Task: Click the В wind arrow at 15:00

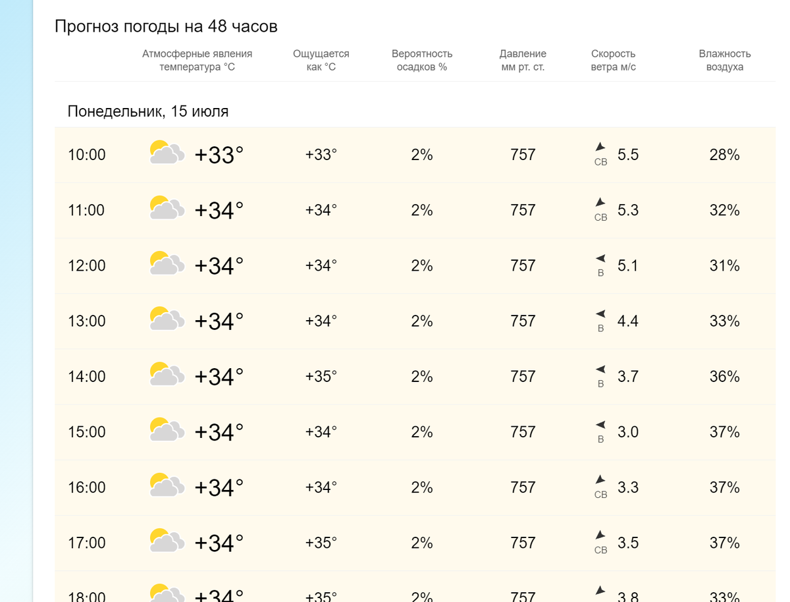Action: [x=600, y=424]
